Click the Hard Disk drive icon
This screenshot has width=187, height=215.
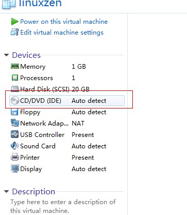(x=15, y=89)
